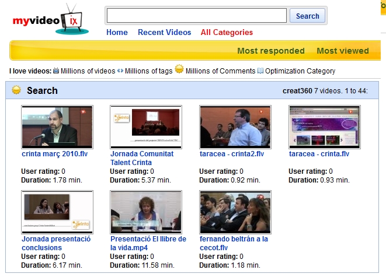Image resolution: width=386 pixels, height=277 pixels.
Task: Play Jornada presentació conclusions thumbnail
Action: [57, 212]
